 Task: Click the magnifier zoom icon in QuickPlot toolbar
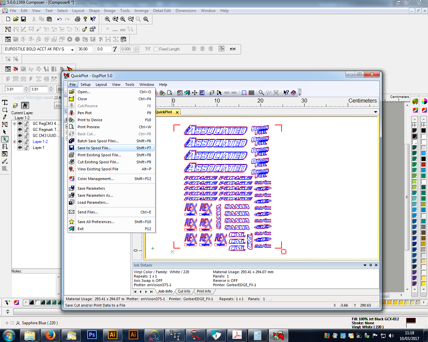tap(261, 93)
